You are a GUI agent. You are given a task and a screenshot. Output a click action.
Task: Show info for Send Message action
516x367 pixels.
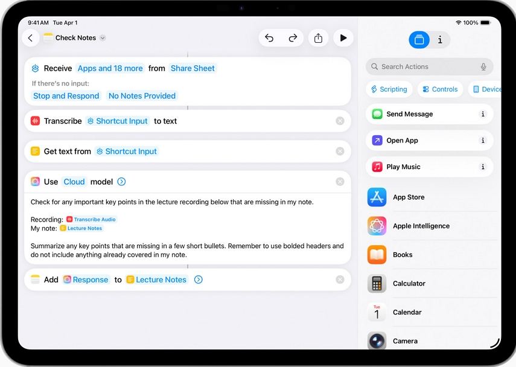coord(483,114)
